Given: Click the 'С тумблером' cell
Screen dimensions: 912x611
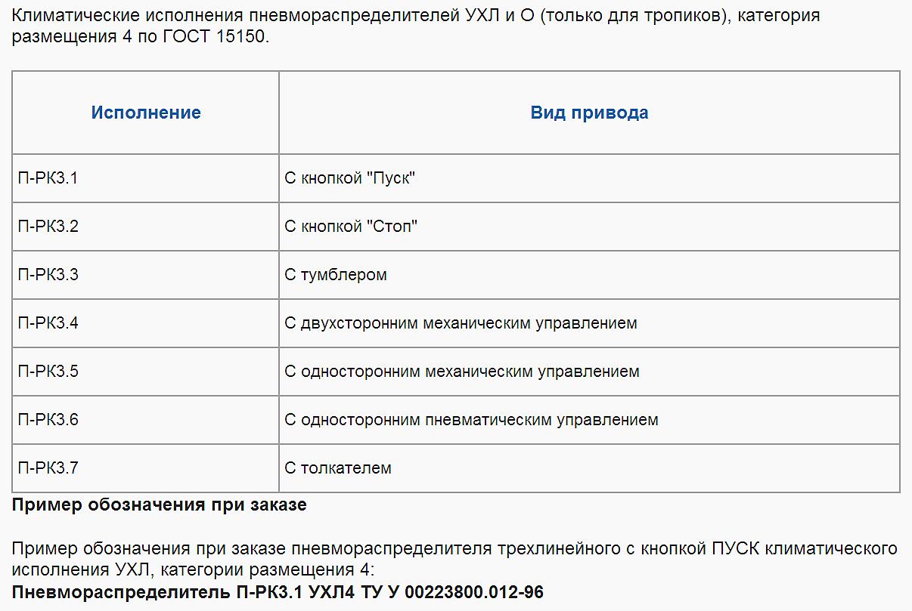Looking at the screenshot, I should point(589,275).
